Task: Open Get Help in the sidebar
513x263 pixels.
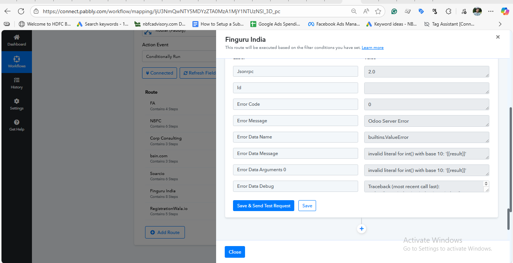Action: coord(17,125)
